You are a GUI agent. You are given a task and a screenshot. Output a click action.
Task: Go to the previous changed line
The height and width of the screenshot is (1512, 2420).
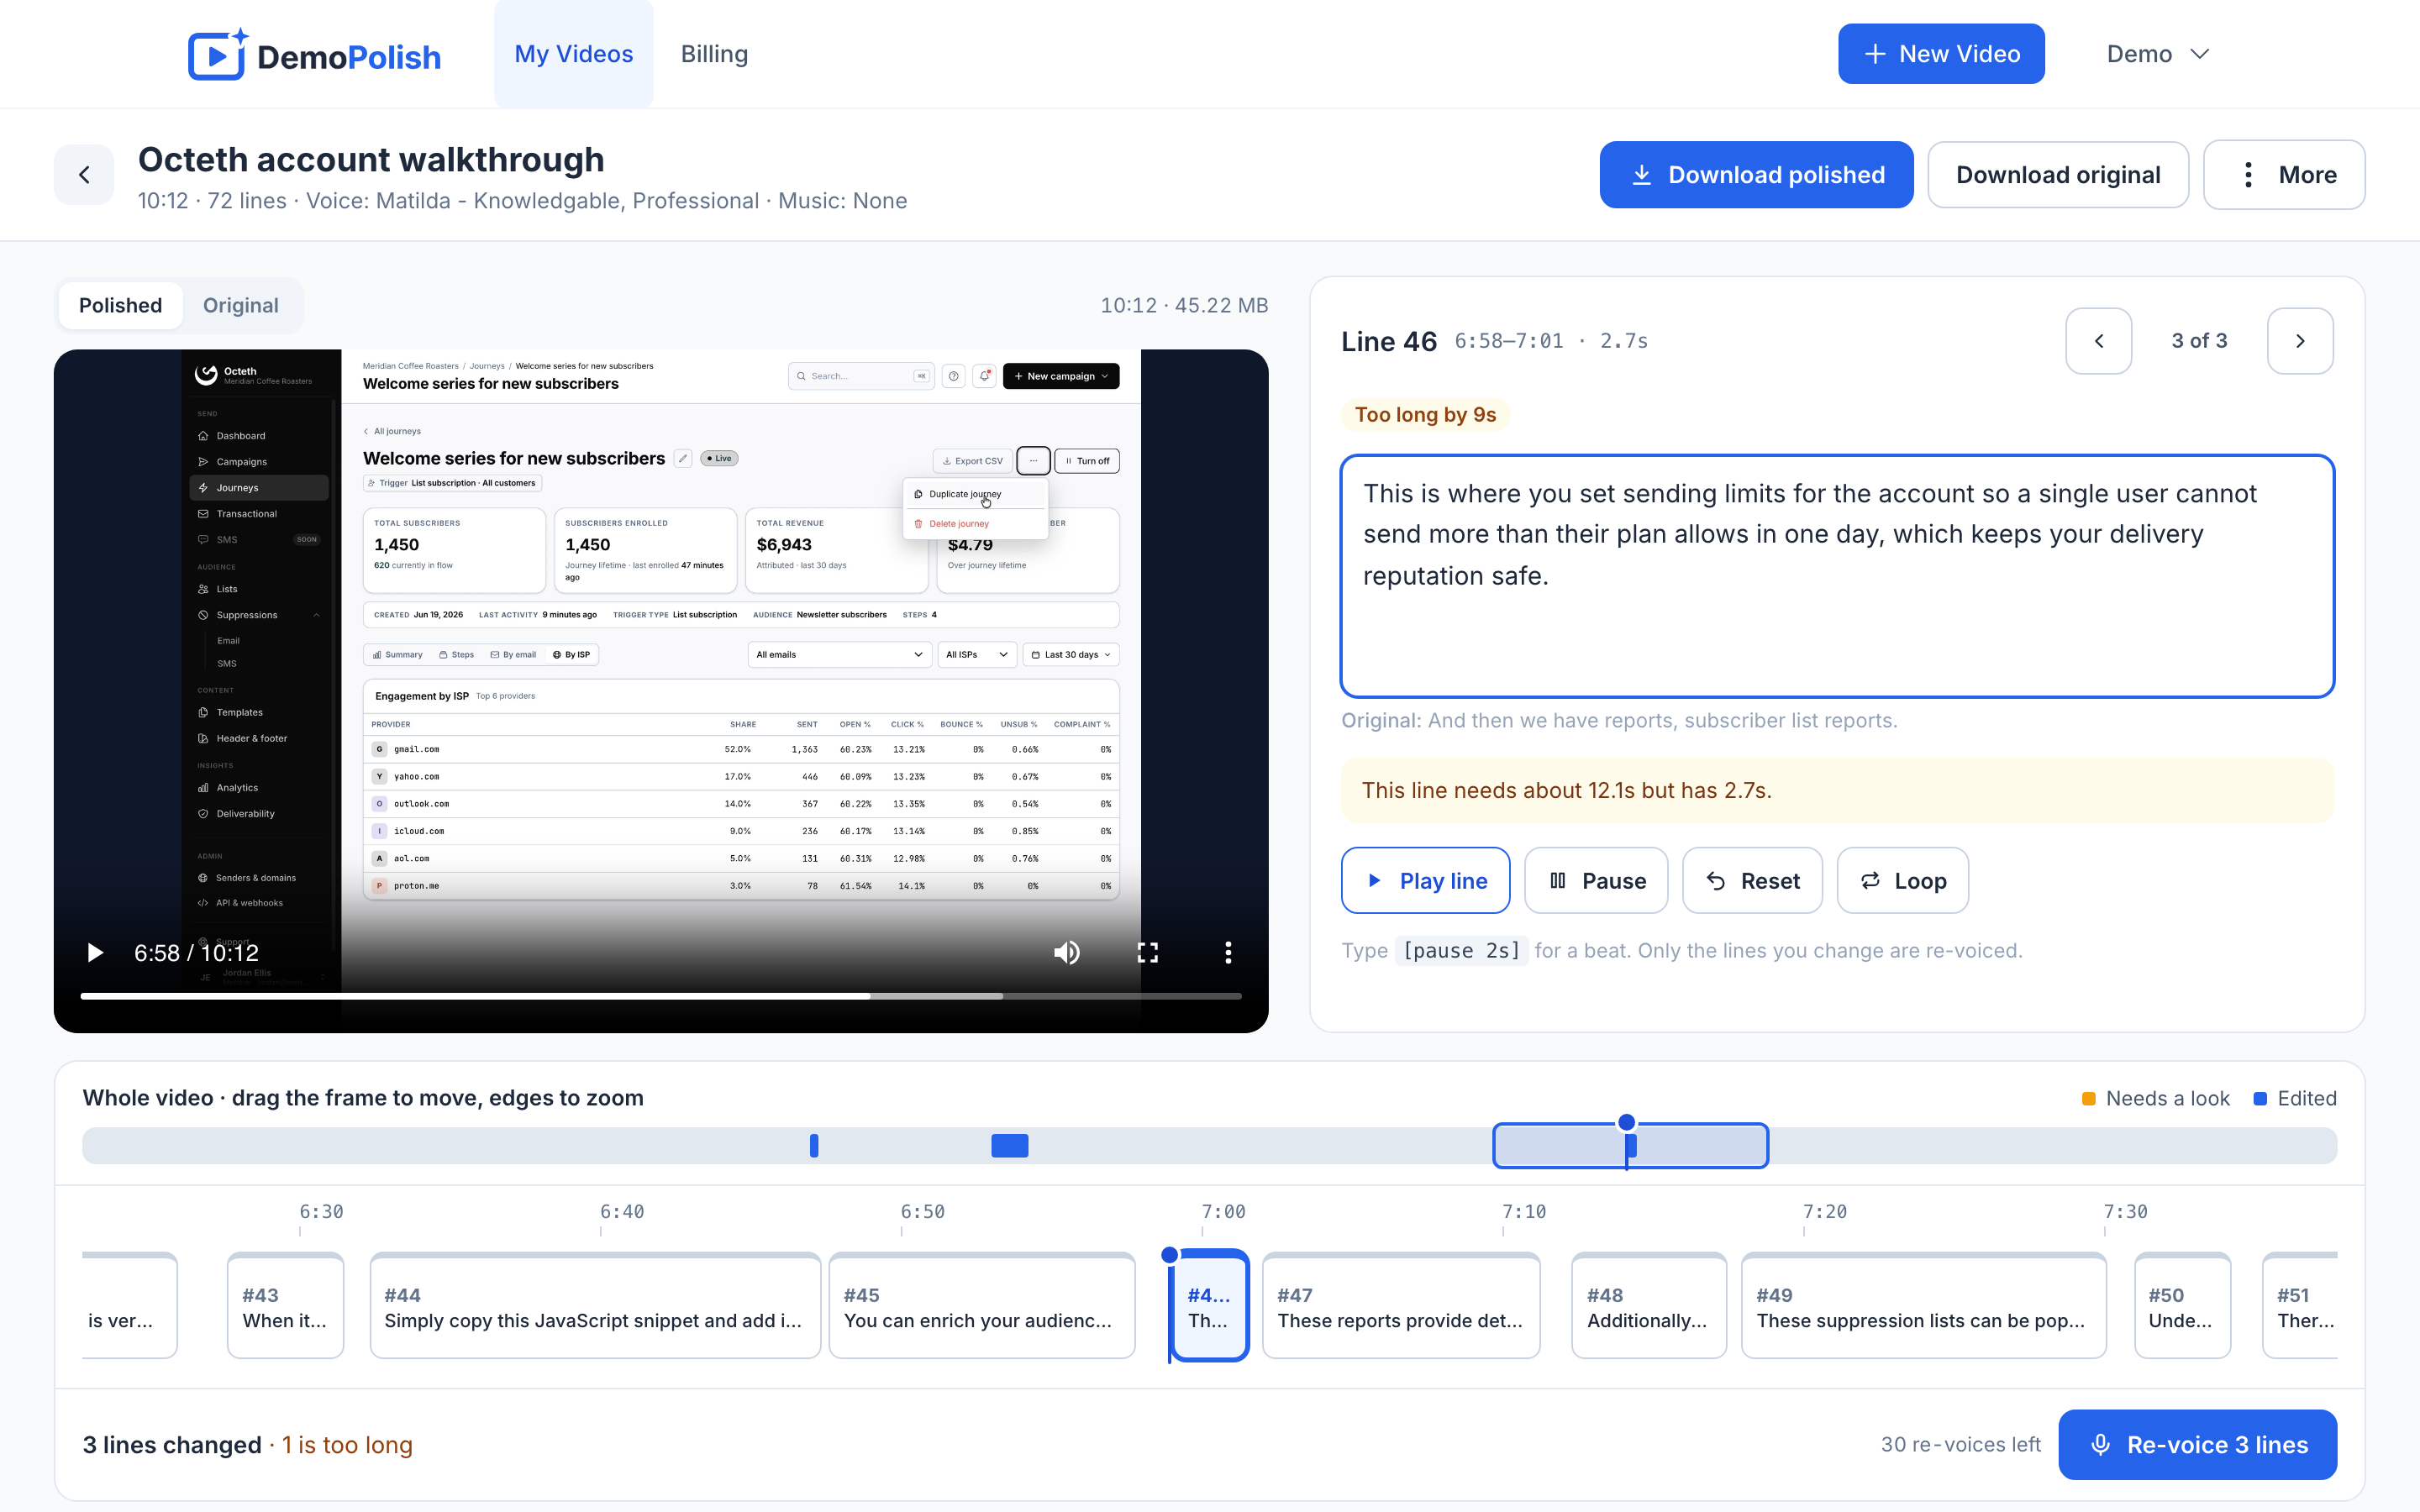click(2098, 341)
